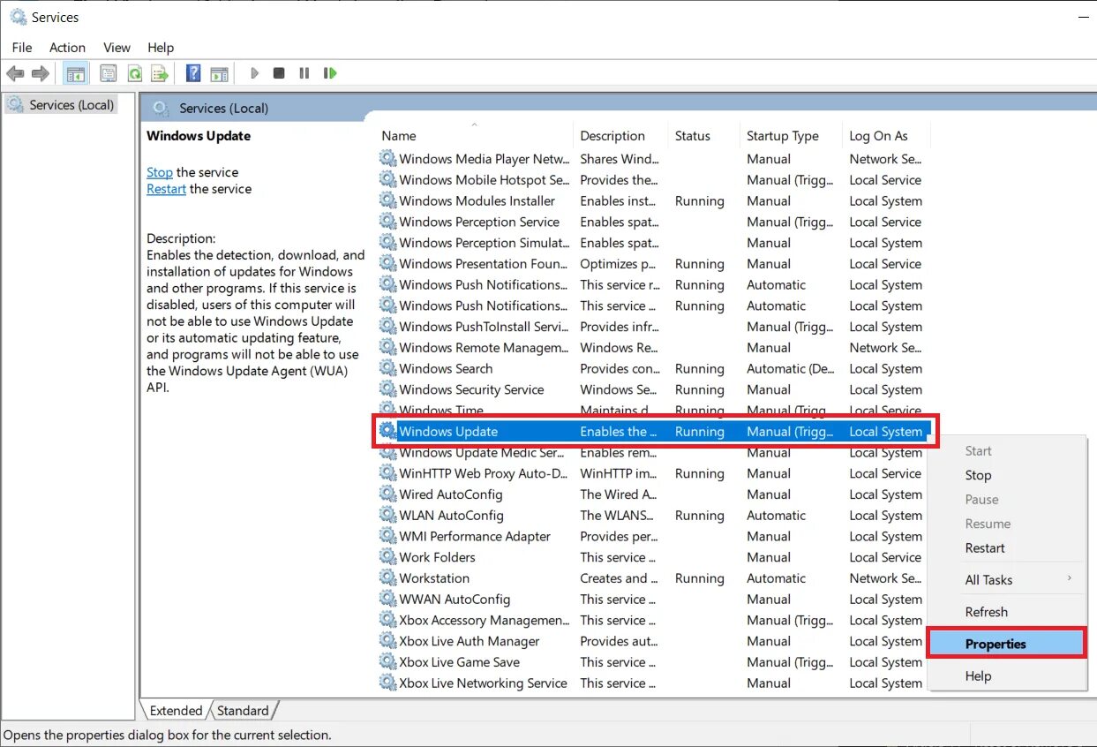Select Xbox Accessory Management service
This screenshot has width=1097, height=747.
pyautogui.click(x=654, y=620)
